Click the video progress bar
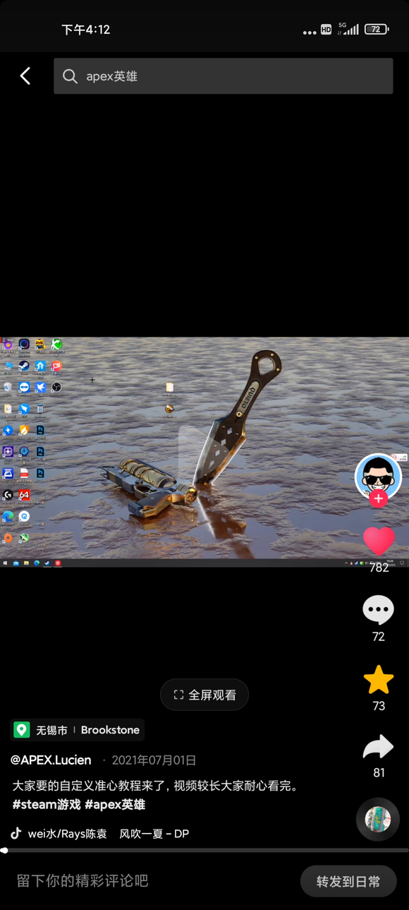This screenshot has height=910, width=409. pyautogui.click(x=204, y=851)
